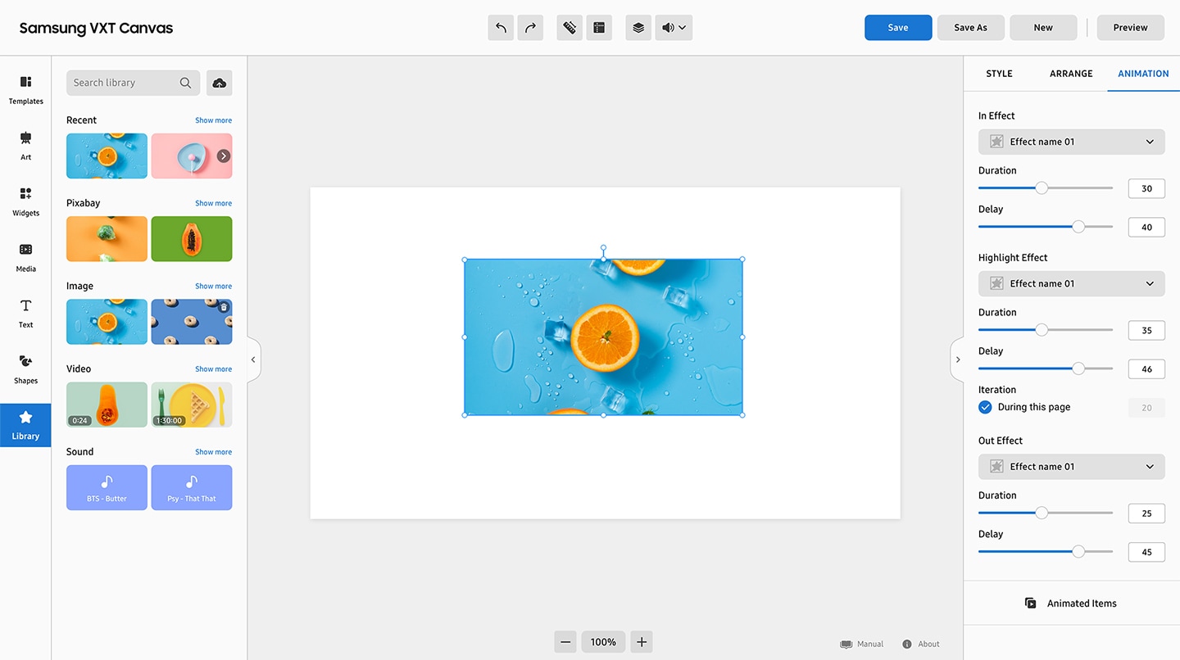Screen dimensions: 1180x660
Task: Toggle the ruler tool icon
Action: pyautogui.click(x=570, y=28)
